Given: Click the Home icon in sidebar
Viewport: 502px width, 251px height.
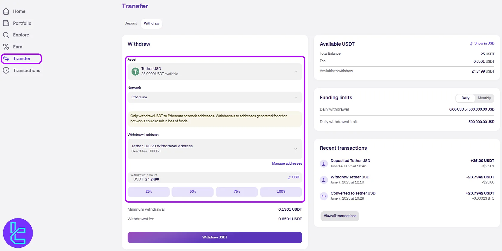Looking at the screenshot, I should click(6, 11).
